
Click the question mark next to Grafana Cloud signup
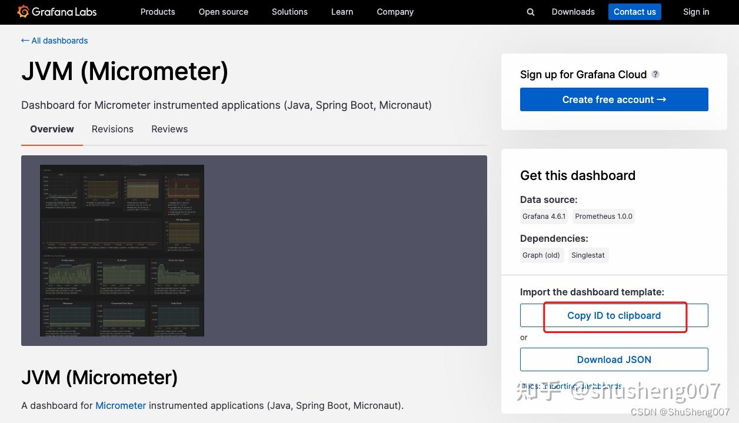point(655,74)
